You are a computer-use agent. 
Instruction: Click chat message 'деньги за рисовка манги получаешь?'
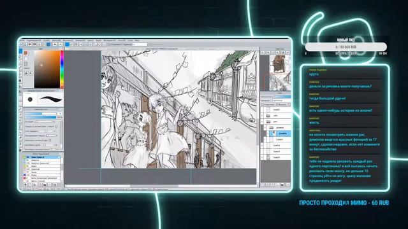(x=340, y=87)
